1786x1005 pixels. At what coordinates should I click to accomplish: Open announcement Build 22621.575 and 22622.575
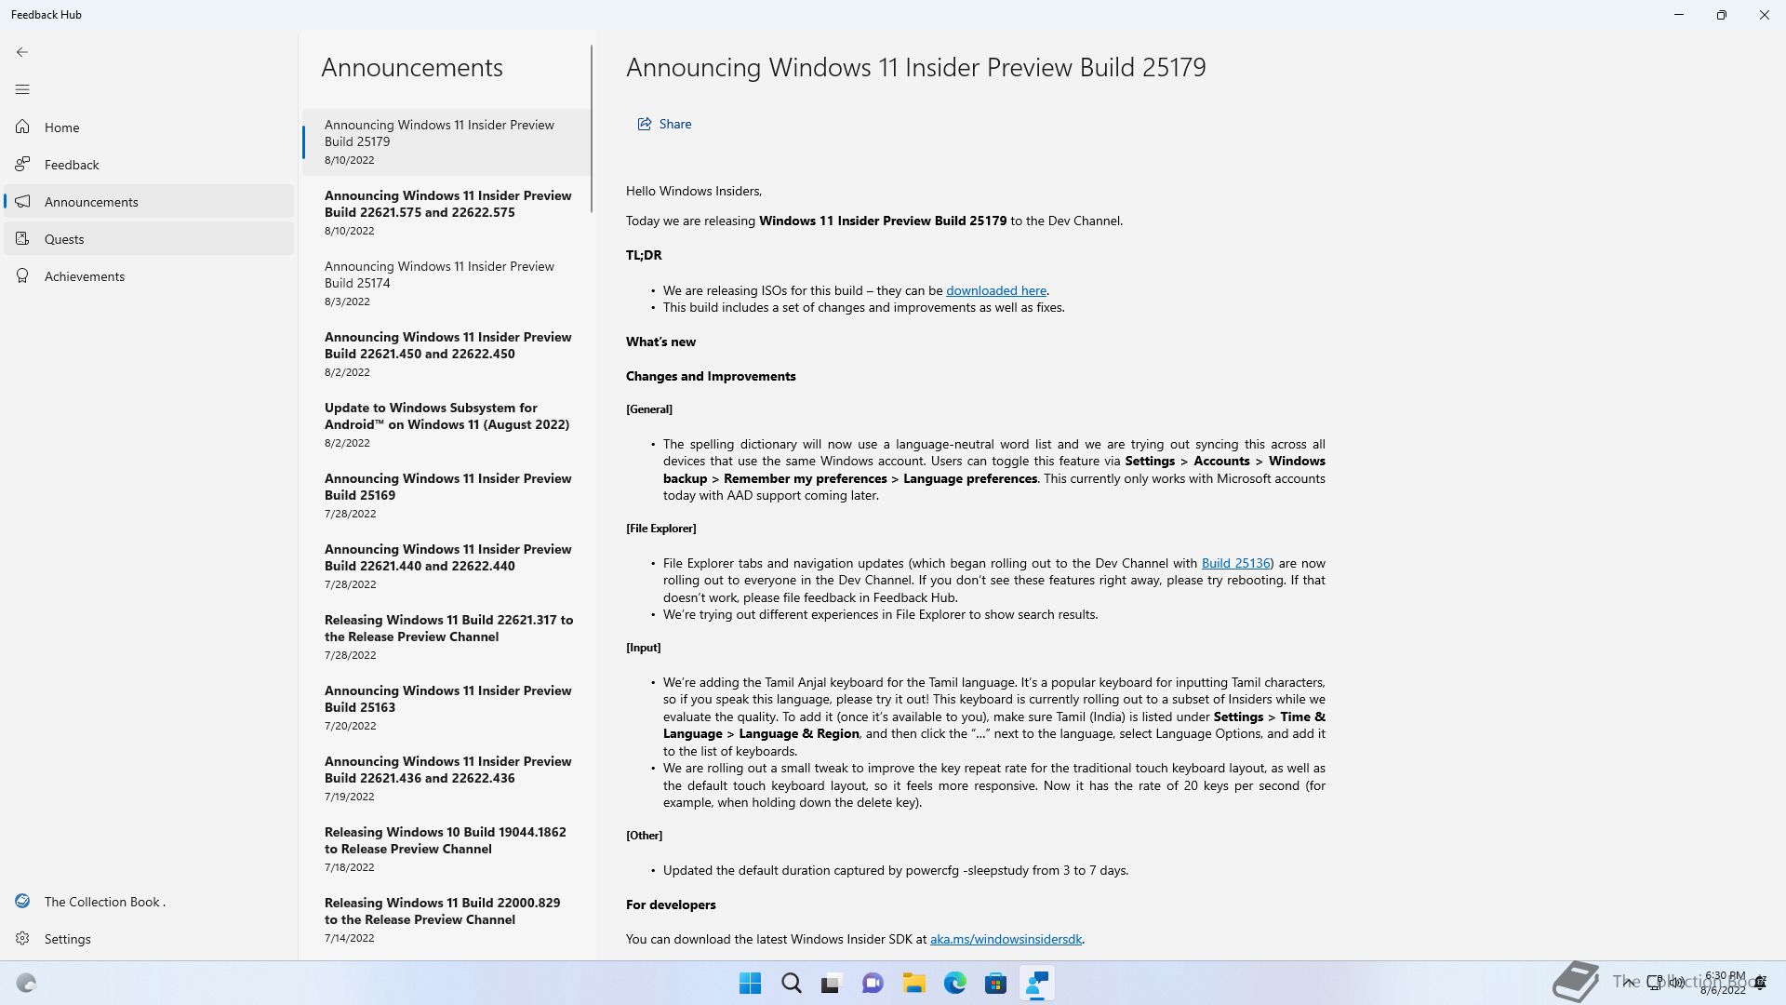coord(446,212)
